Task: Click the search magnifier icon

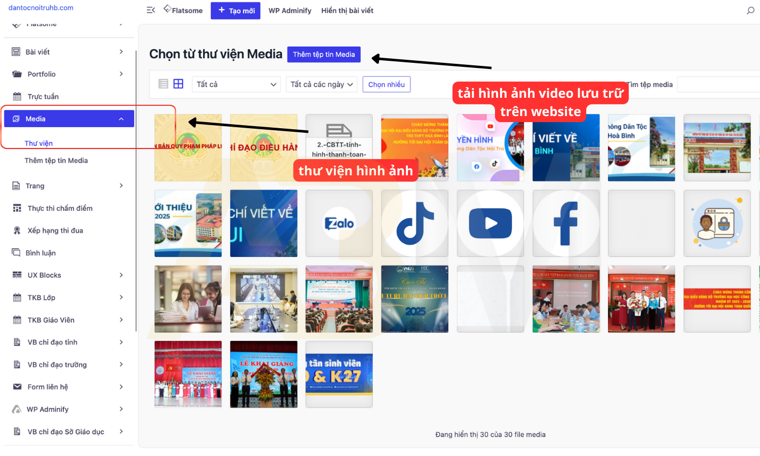Action: [750, 11]
